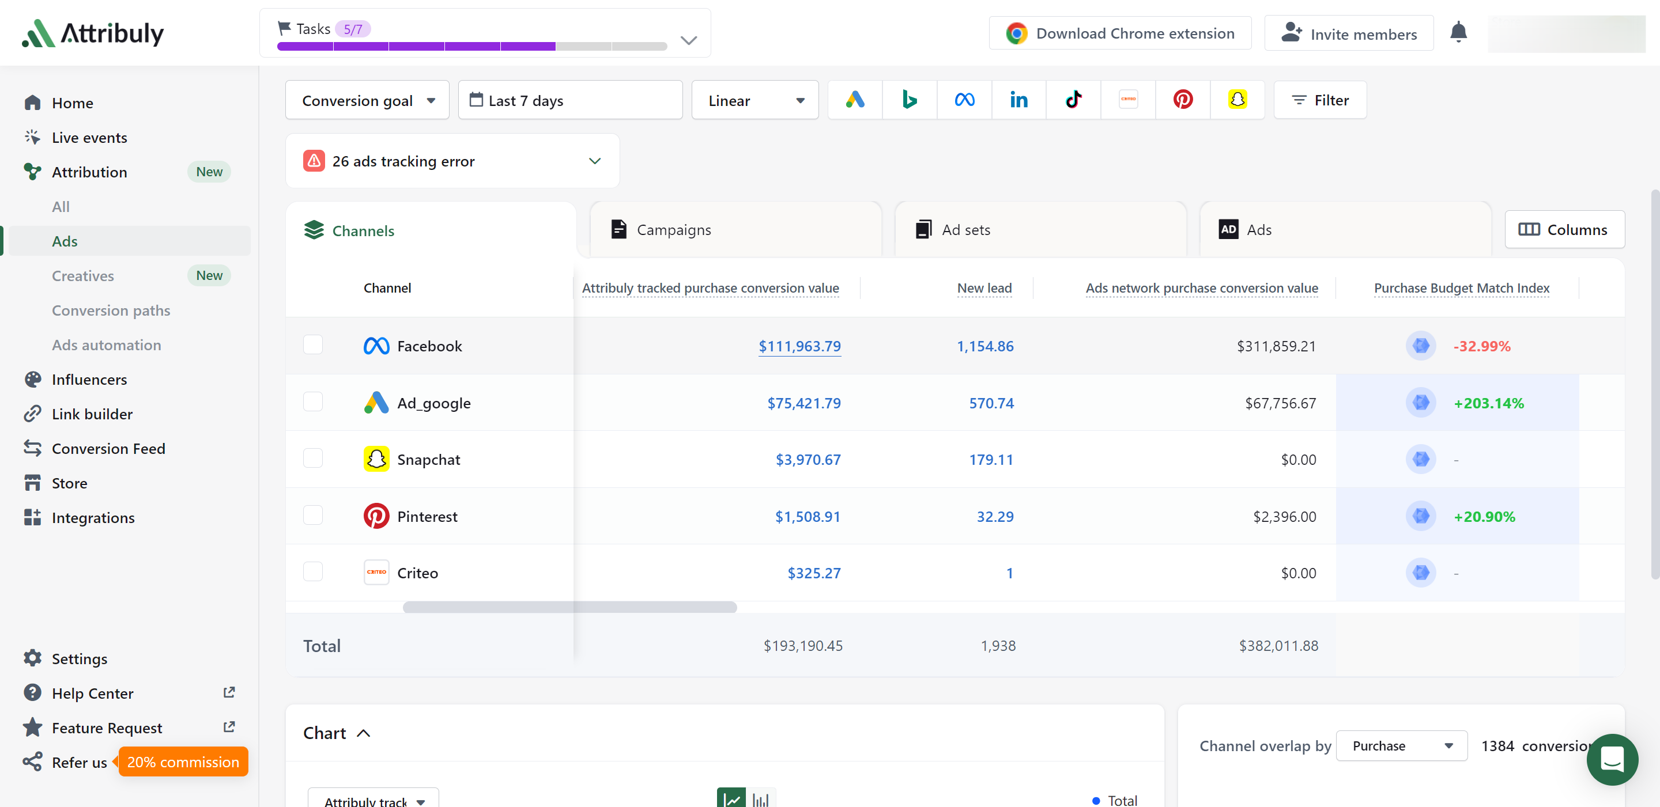Filter by Criteo network icon
1660x807 pixels.
(x=1128, y=100)
